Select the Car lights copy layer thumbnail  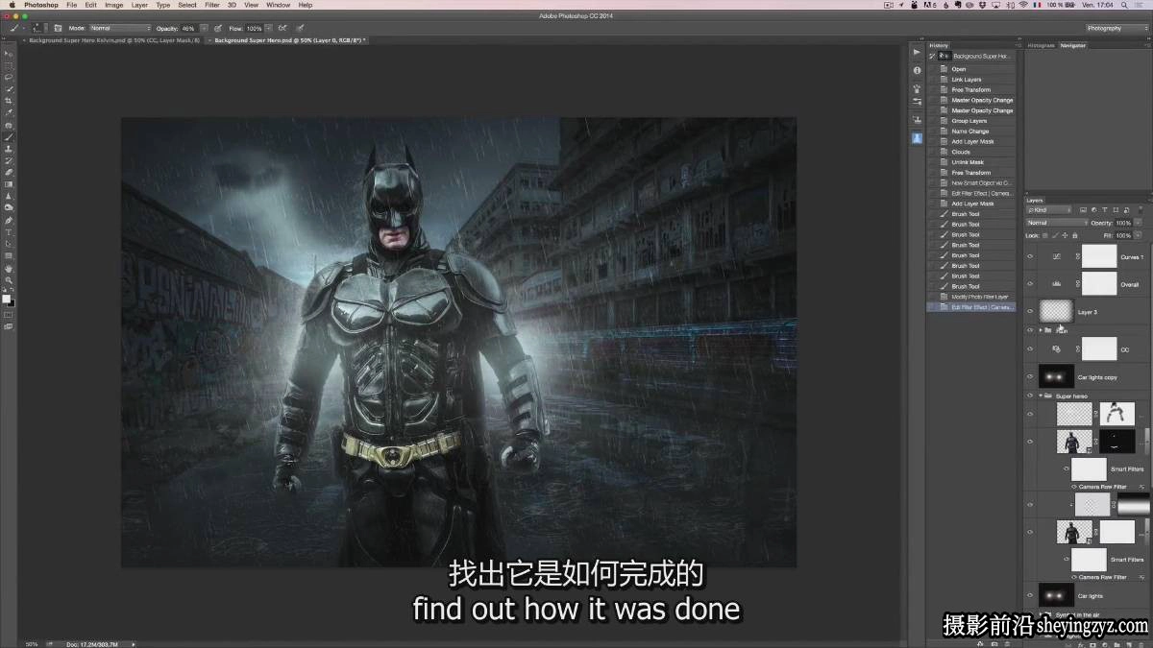point(1056,376)
